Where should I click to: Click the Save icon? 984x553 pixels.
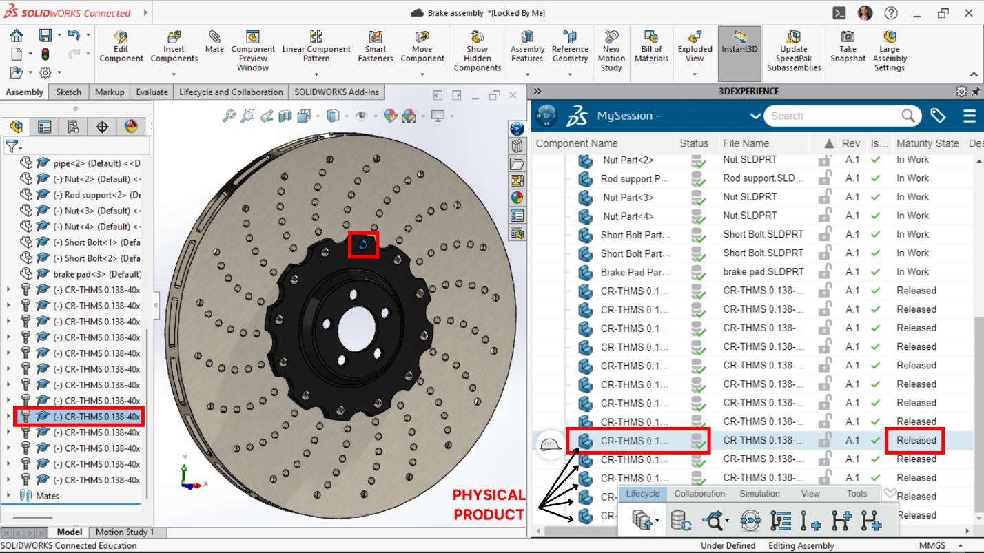[45, 35]
